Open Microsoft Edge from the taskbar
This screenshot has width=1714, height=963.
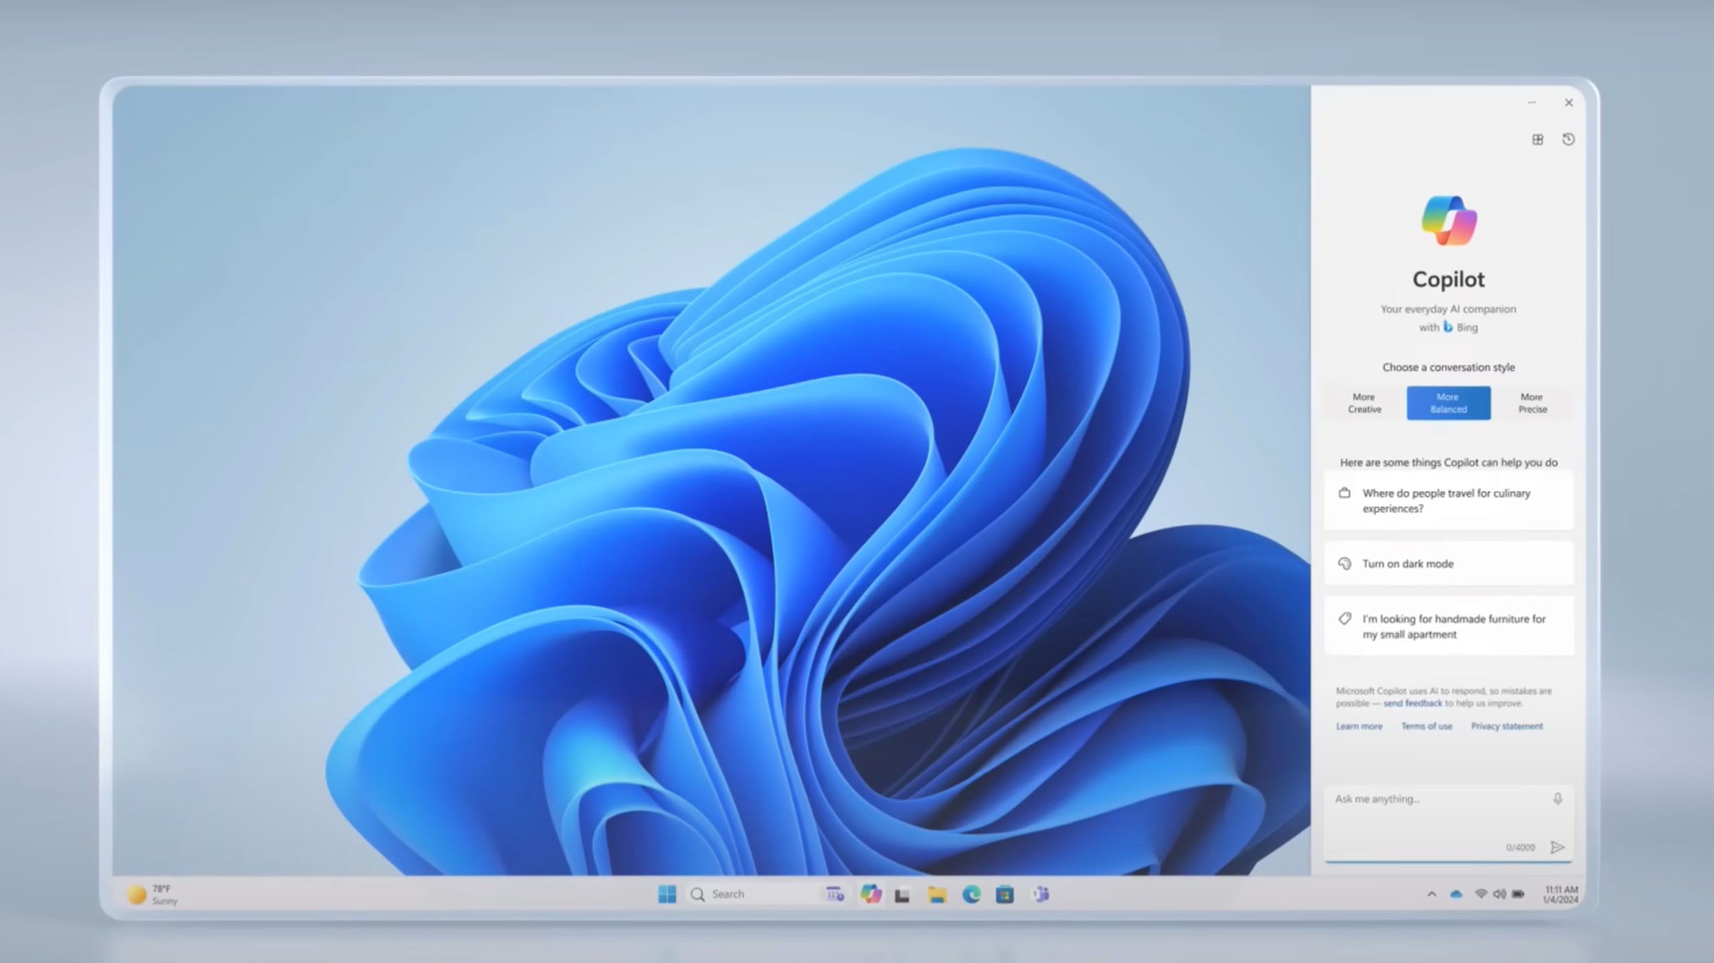coord(971,894)
